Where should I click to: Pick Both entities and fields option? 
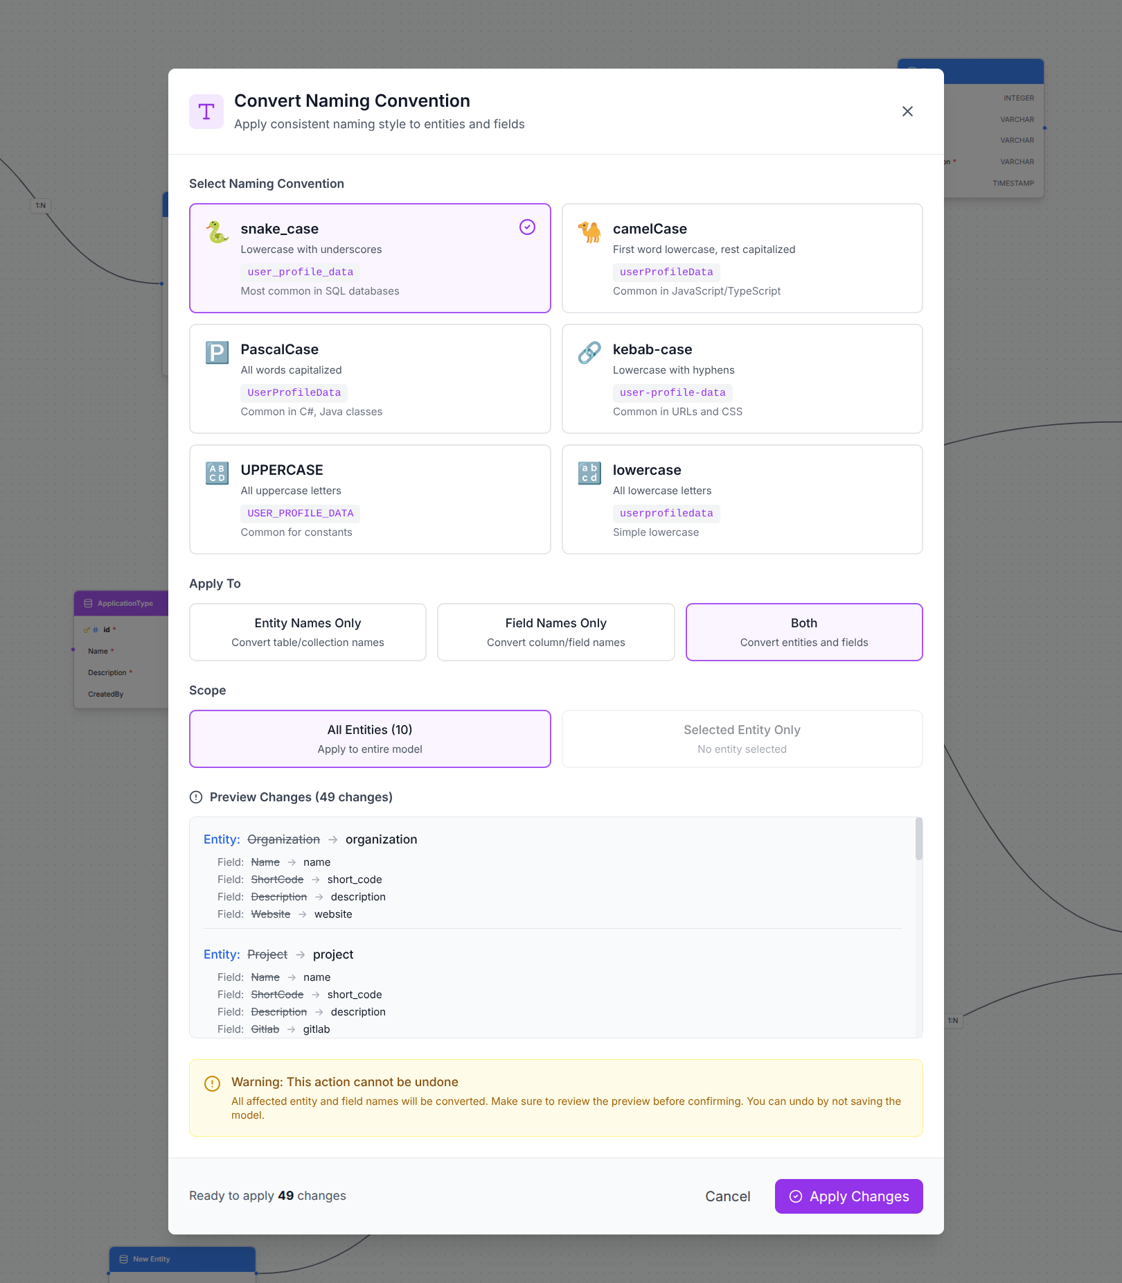coord(803,632)
